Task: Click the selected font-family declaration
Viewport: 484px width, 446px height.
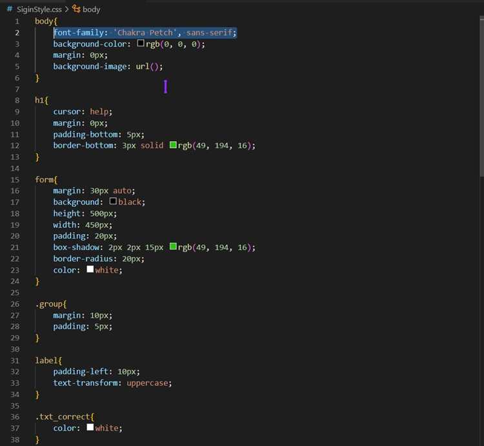Action: click(145, 33)
